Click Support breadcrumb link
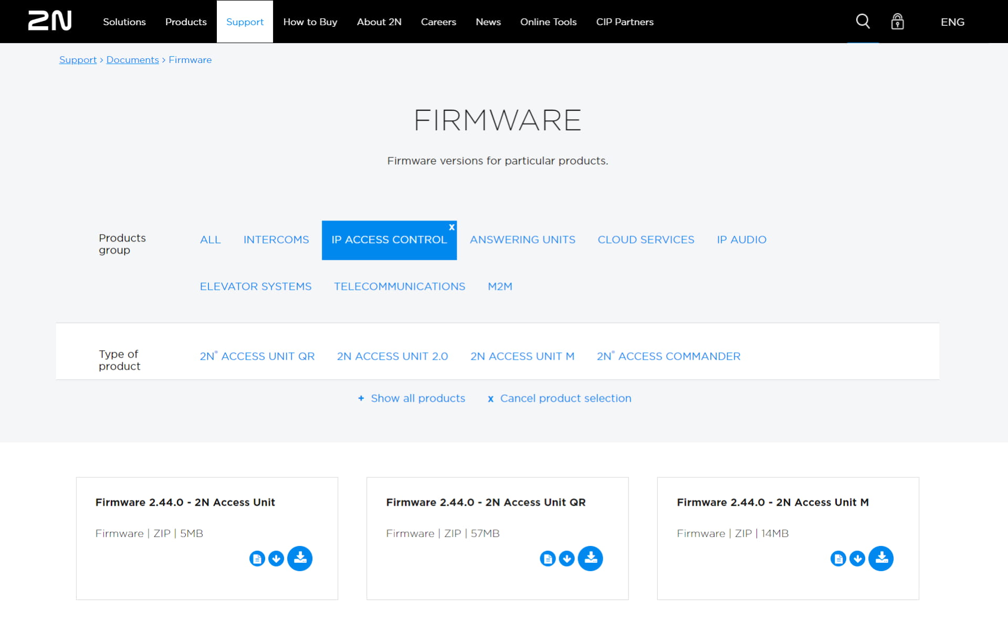Viewport: 1008px width, 630px height. click(78, 60)
